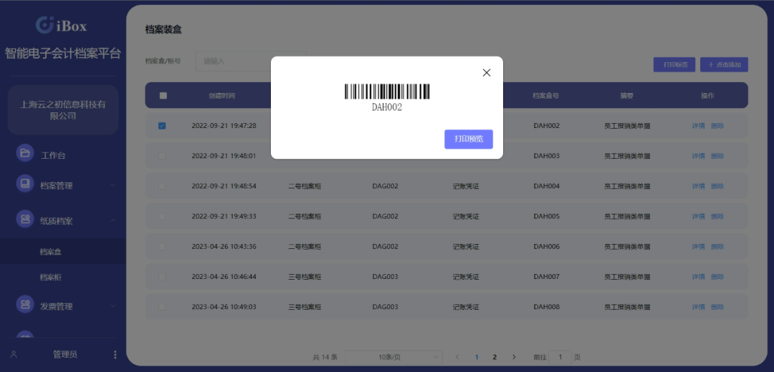Click the 打印预览 button

click(469, 139)
